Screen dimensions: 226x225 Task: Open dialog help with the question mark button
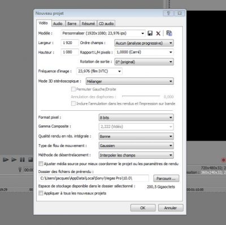(x=168, y=13)
